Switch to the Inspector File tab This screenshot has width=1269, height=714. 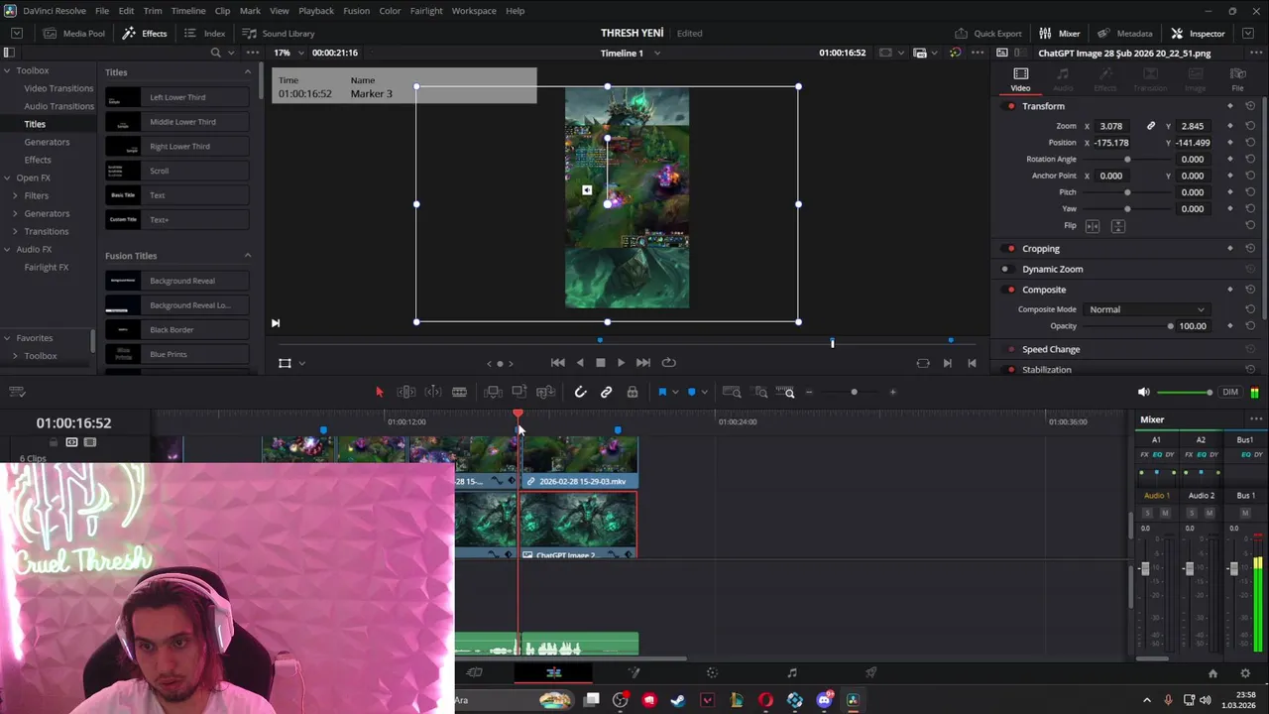1237,79
